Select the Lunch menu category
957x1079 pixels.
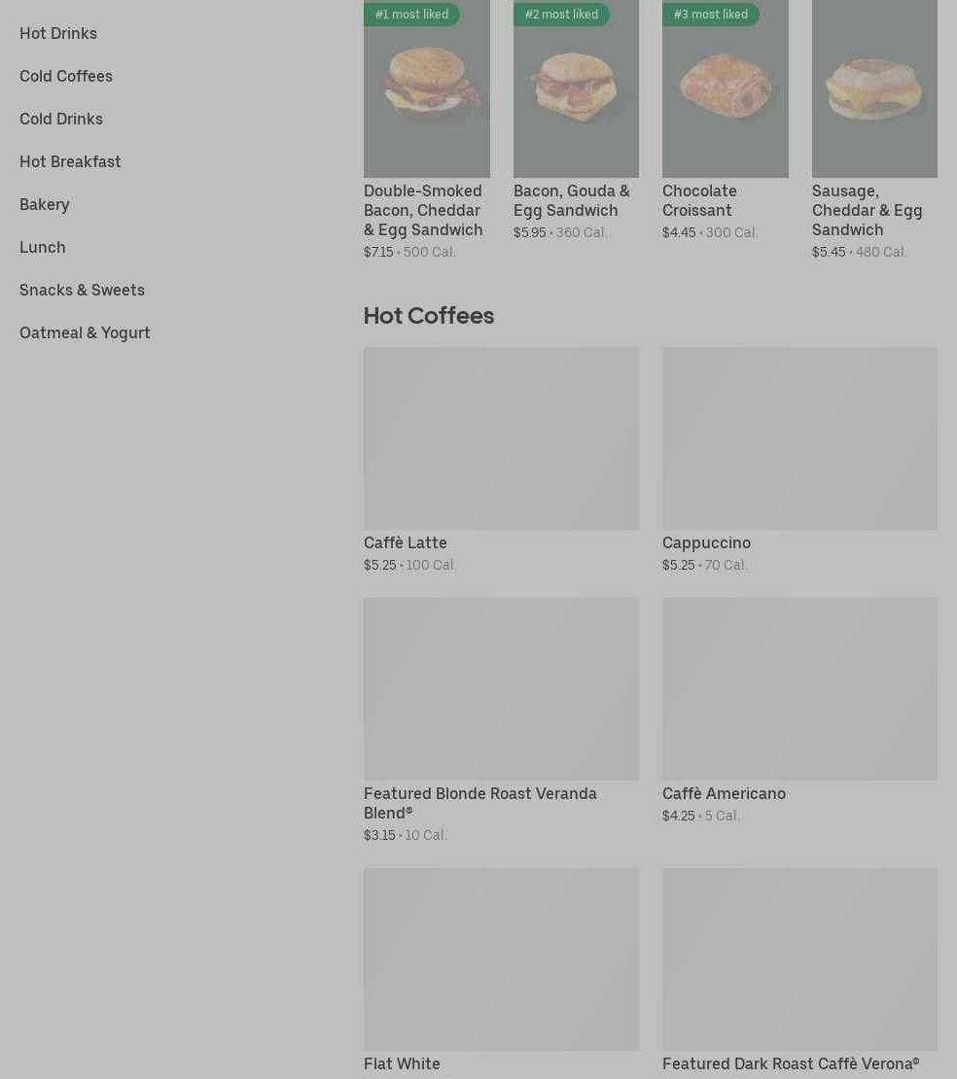(43, 247)
